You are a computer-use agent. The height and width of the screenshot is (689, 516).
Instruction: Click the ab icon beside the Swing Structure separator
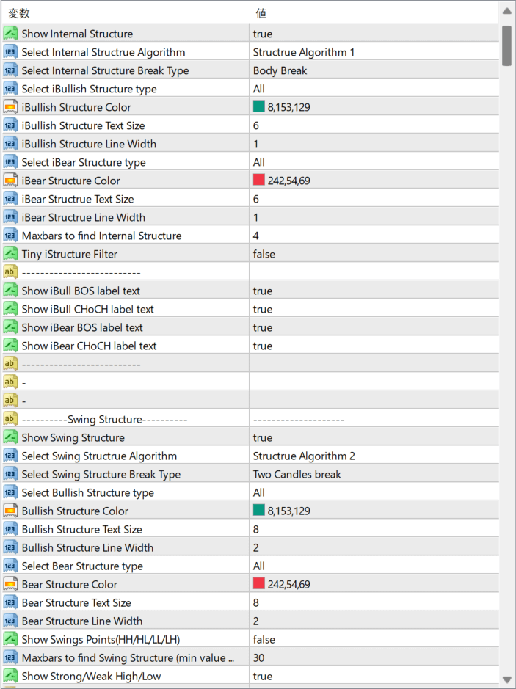point(10,419)
